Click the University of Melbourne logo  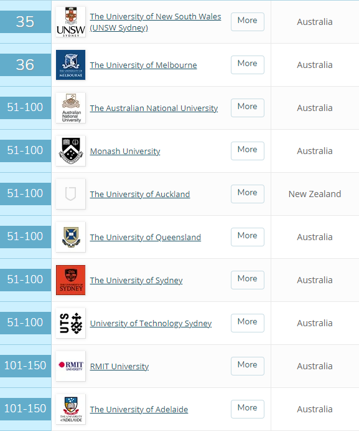click(x=70, y=65)
